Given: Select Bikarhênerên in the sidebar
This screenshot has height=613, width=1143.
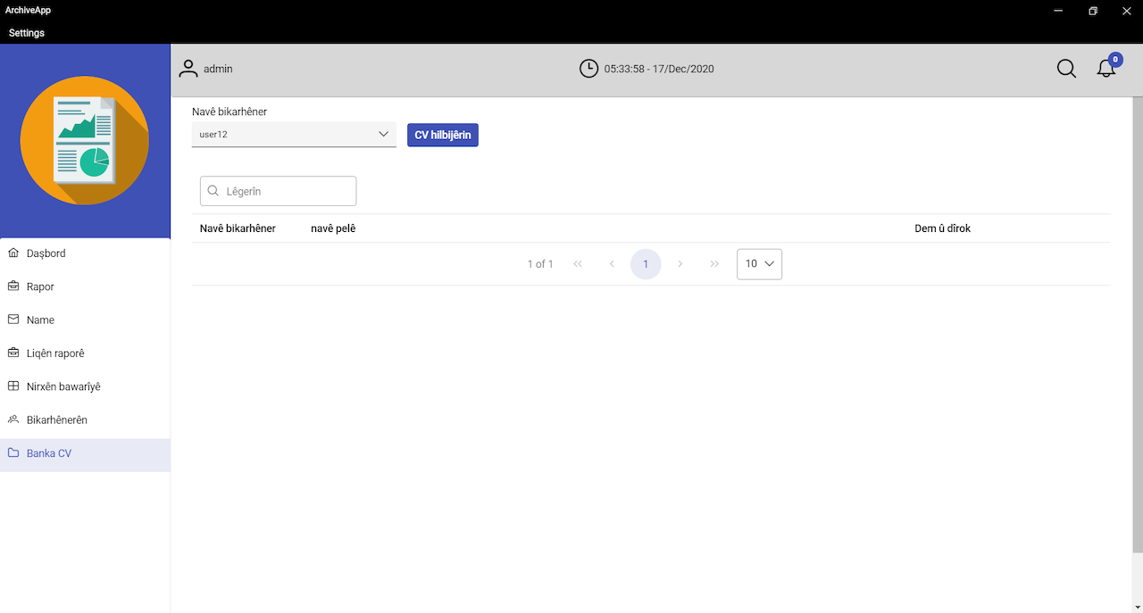Looking at the screenshot, I should [x=56, y=420].
